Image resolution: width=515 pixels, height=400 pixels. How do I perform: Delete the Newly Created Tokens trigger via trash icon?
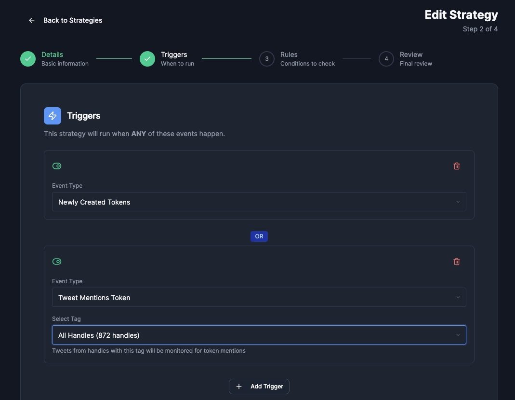[x=456, y=166]
